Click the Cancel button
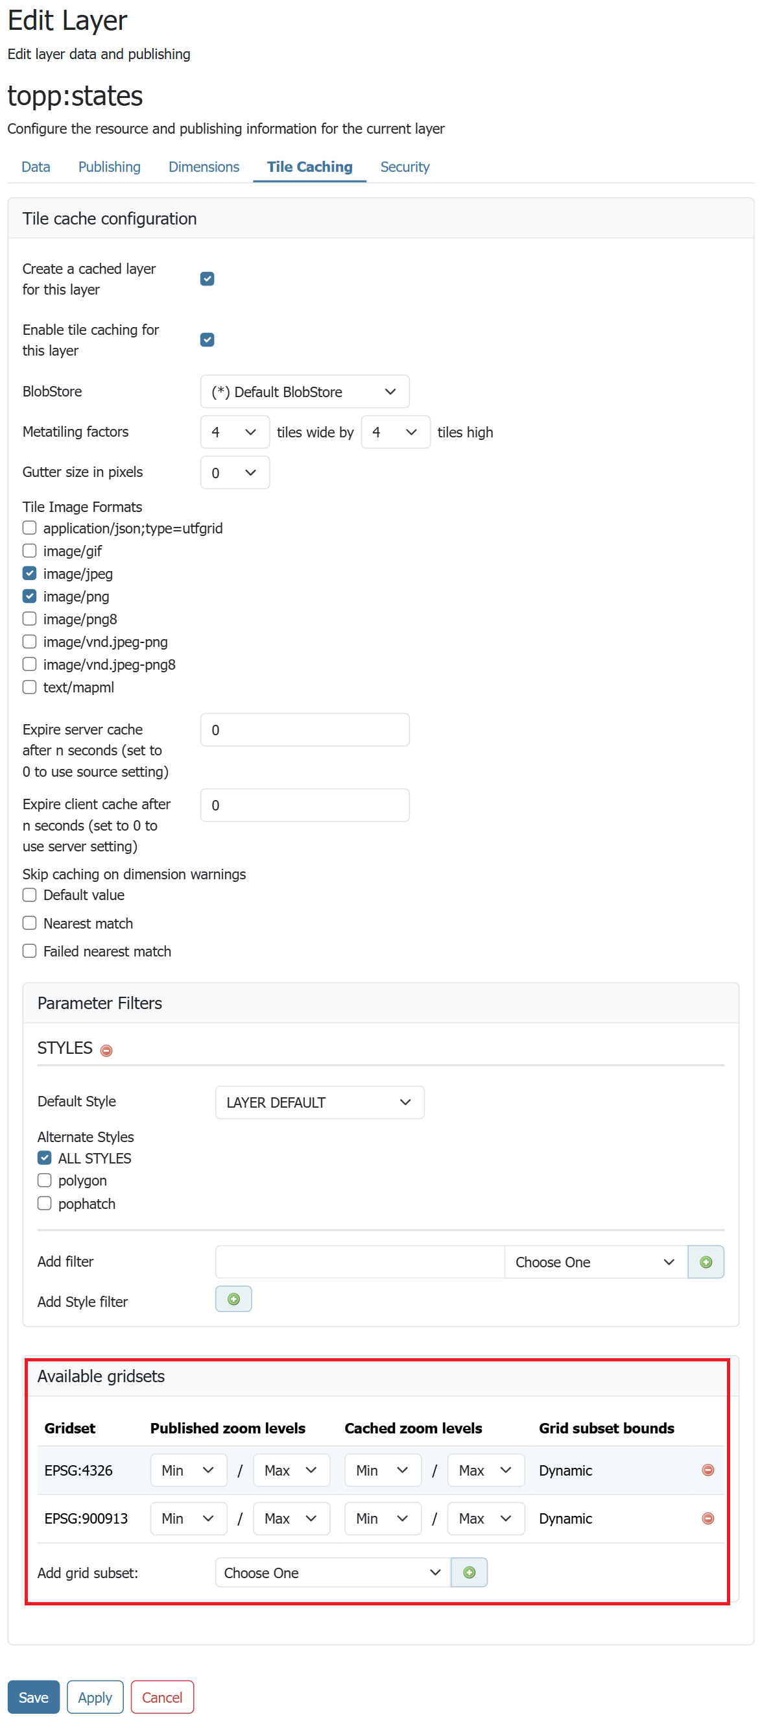 click(x=162, y=1697)
